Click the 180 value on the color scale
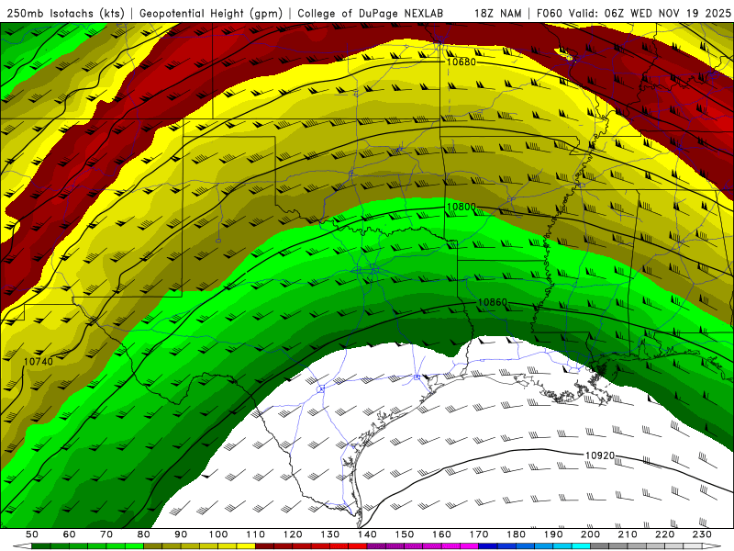The image size is (734, 551). (x=516, y=534)
